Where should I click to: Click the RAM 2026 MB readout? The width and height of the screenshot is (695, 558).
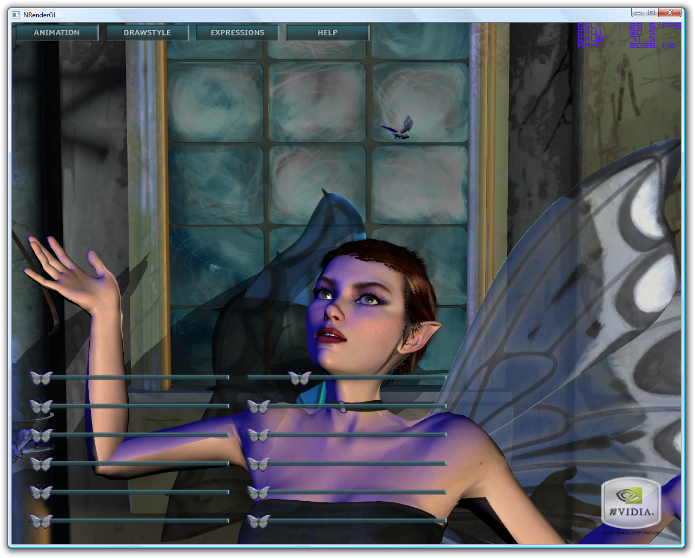point(627,45)
